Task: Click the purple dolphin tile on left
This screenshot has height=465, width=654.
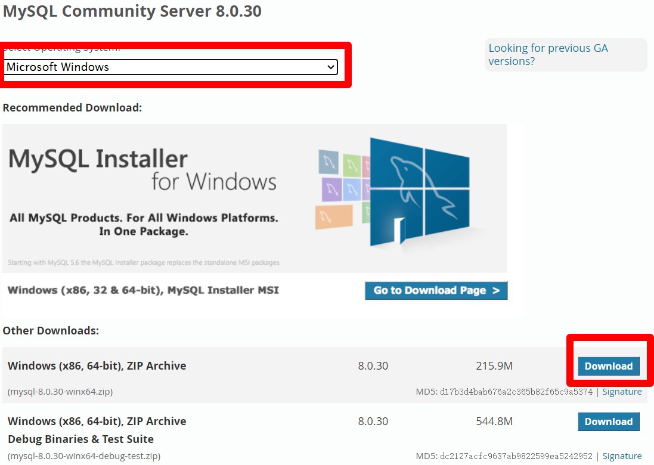Action: click(331, 188)
